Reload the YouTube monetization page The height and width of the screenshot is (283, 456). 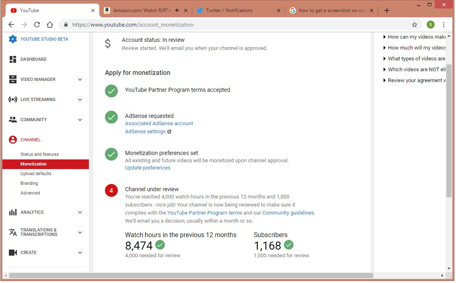[x=37, y=25]
